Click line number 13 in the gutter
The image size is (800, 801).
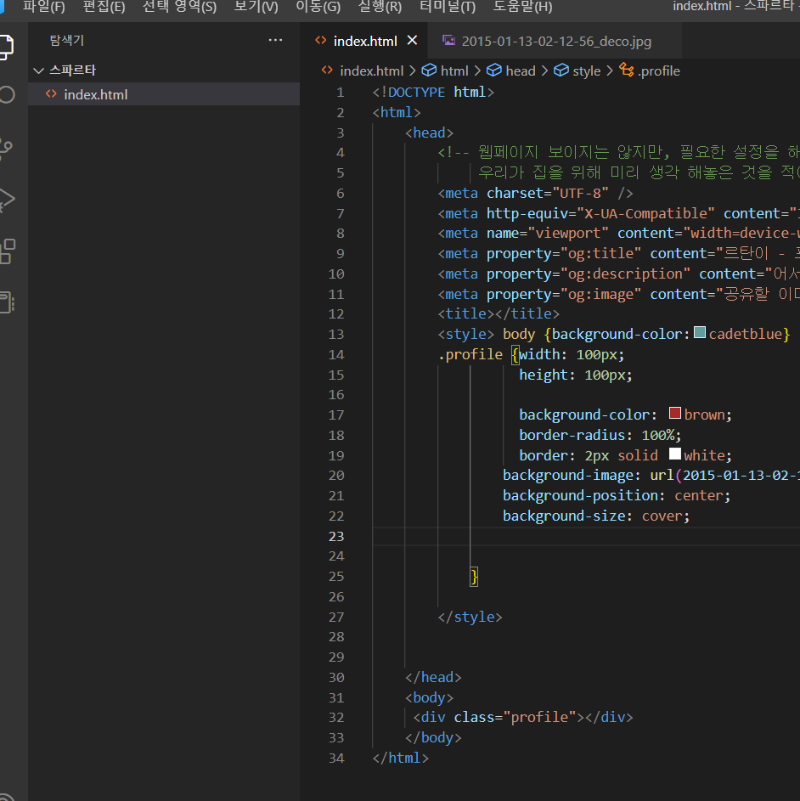tap(336, 334)
